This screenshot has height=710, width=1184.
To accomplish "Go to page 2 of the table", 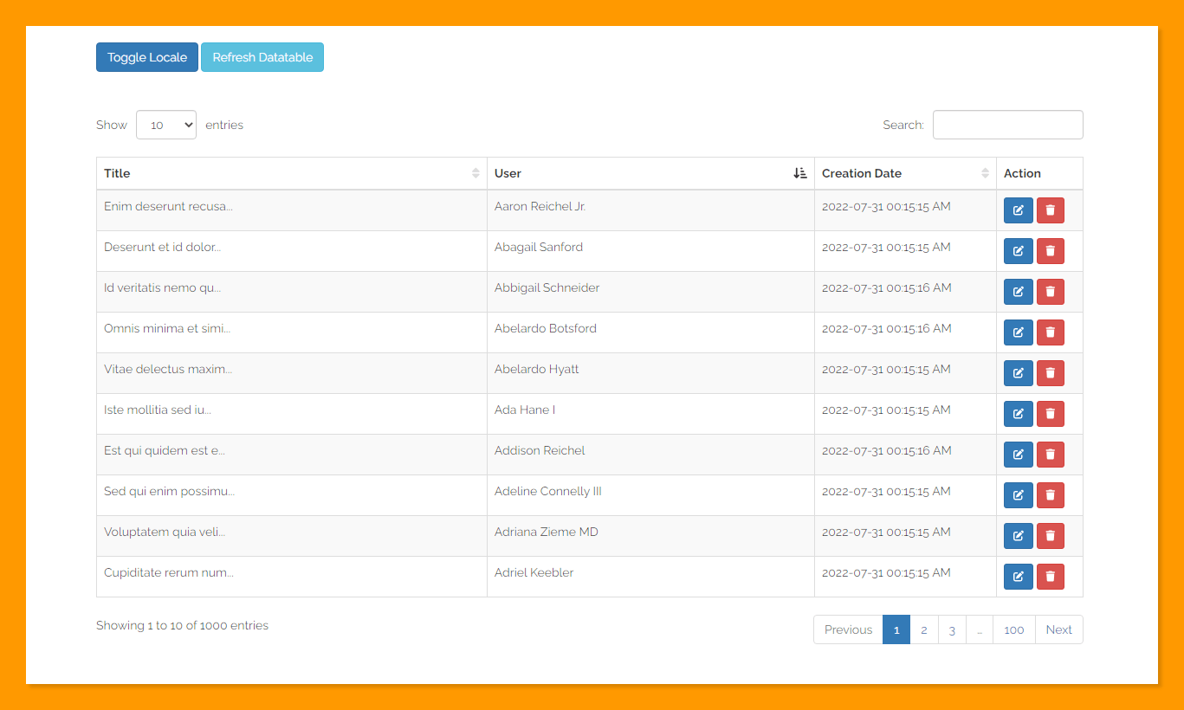I will [924, 629].
